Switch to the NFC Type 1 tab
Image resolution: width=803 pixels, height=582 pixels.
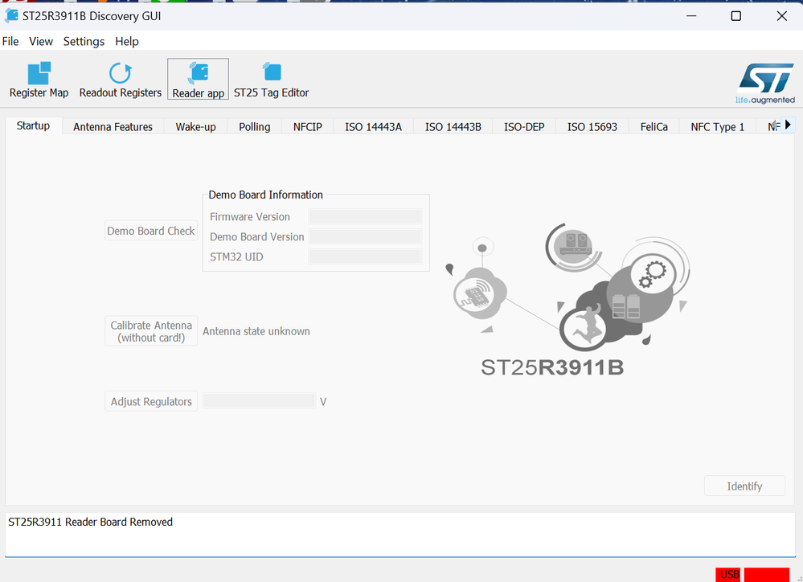718,127
